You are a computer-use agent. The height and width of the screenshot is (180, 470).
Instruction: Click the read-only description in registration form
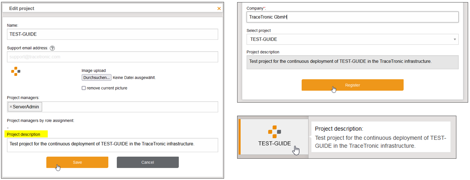(352, 62)
